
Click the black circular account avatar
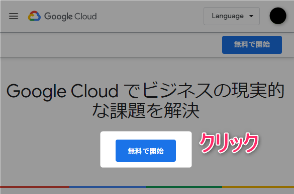[278, 16]
